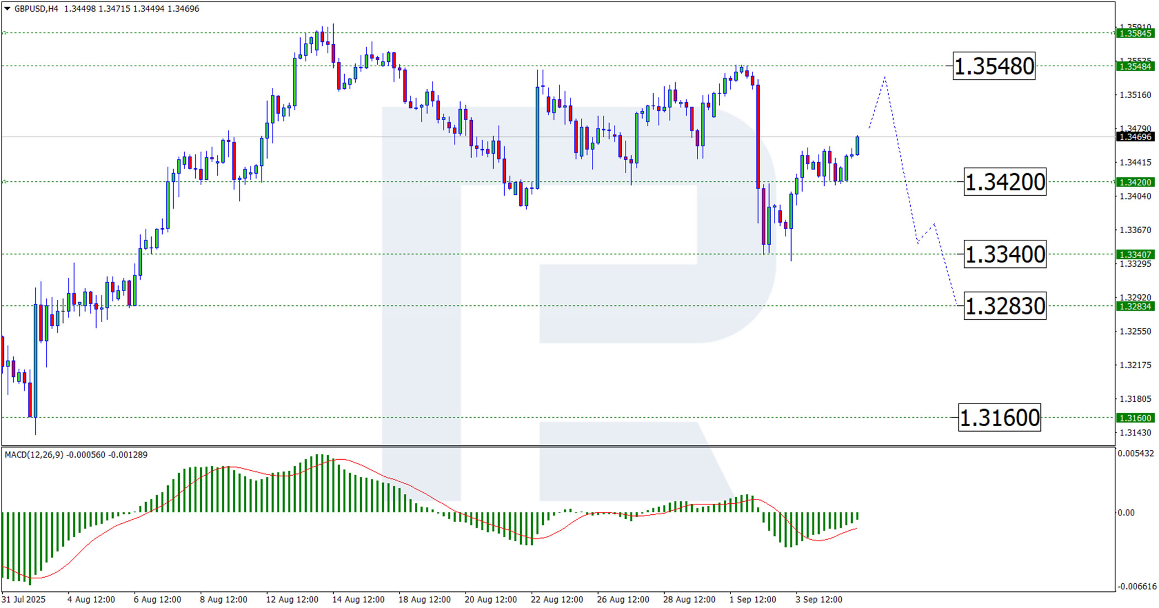
Task: Click the 14 Aug 12:00 time axis label
Action: [x=358, y=599]
